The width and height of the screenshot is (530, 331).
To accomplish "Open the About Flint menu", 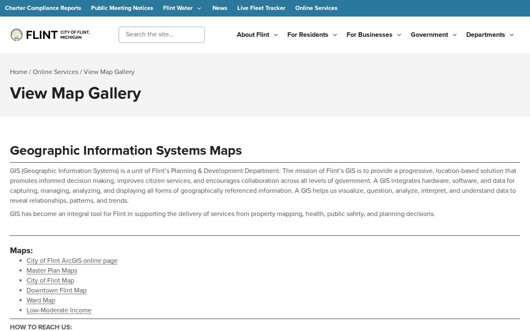I will [x=253, y=35].
